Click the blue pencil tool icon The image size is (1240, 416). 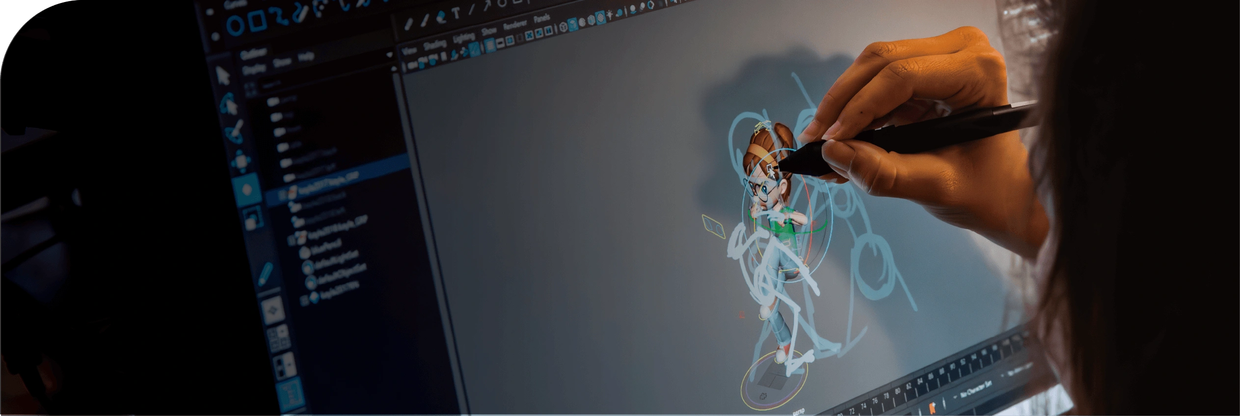(x=265, y=273)
